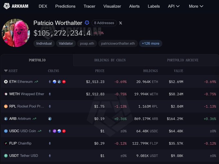Select the Base chain icon in USDC row
The image size is (219, 164).
click(59, 131)
